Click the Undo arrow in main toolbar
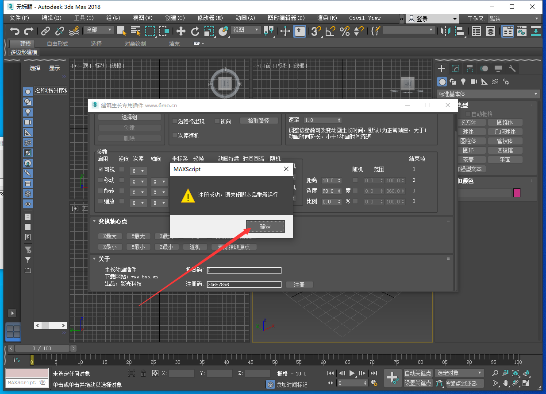546x394 pixels. coord(15,31)
